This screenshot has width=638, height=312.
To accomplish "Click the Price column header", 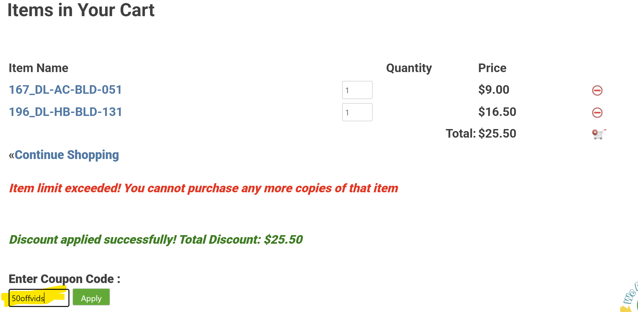I will (492, 68).
